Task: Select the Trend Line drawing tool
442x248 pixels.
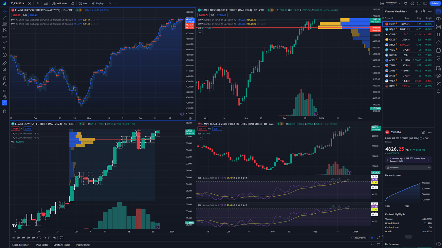Action: [5, 18]
